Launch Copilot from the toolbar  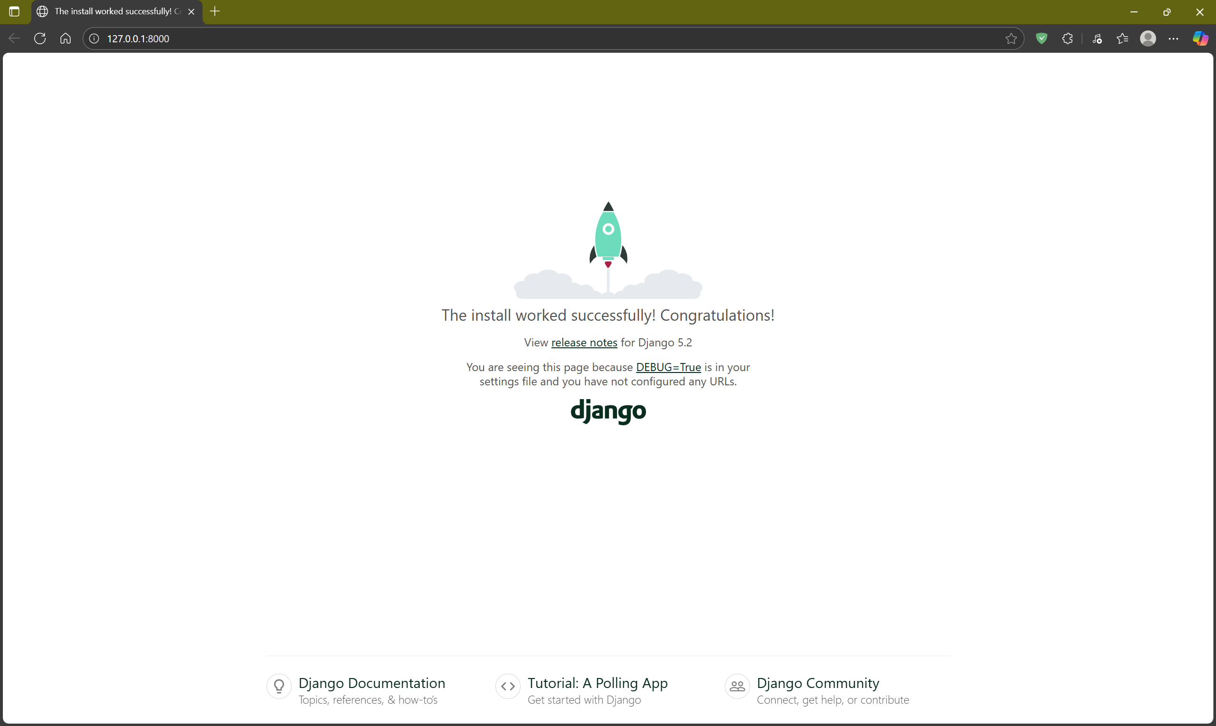point(1200,38)
